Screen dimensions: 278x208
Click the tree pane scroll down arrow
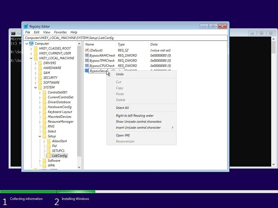(79, 167)
